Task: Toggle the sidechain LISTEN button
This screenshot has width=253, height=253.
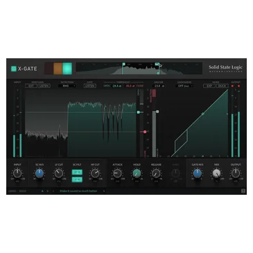Action: [44, 86]
